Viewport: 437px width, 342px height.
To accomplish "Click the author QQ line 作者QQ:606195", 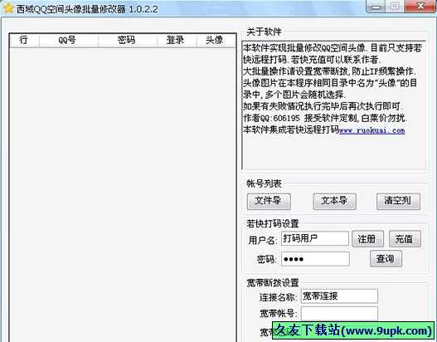I will (x=271, y=118).
